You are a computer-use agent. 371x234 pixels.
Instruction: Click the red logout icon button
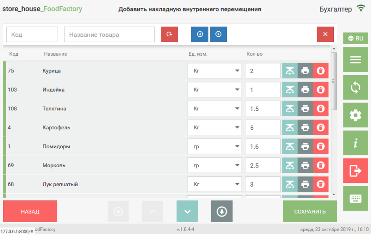click(x=355, y=171)
